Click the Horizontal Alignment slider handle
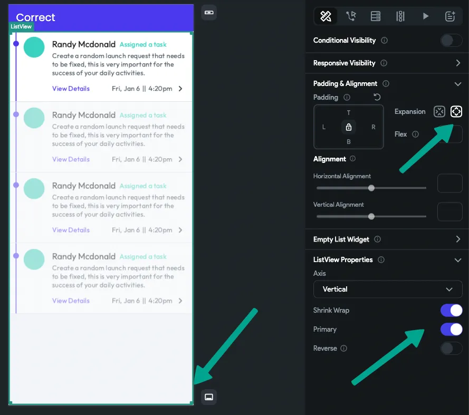Viewport: 469px width, 415px height. pos(371,188)
